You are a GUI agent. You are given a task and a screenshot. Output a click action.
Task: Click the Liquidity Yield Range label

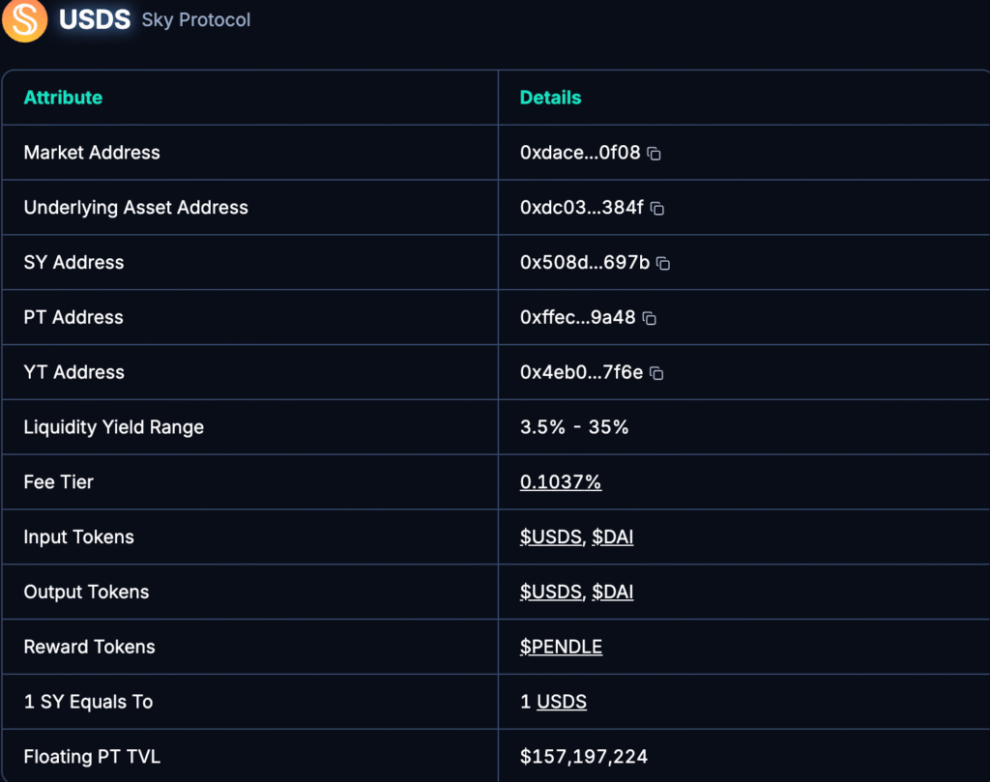pos(114,427)
